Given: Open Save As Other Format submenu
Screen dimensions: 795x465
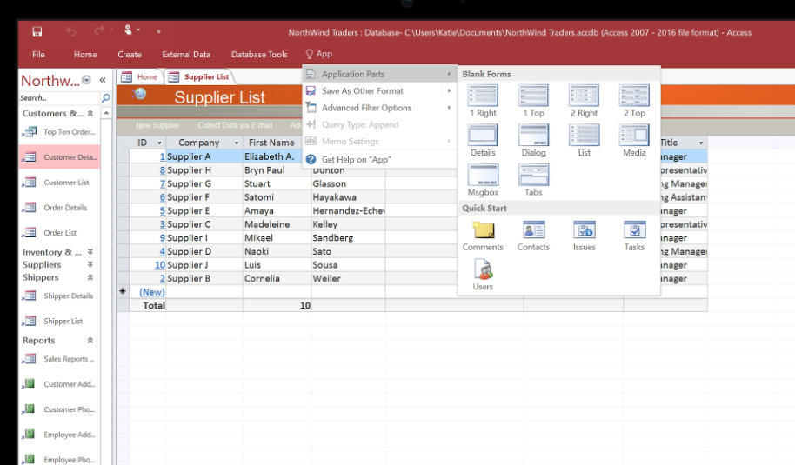Looking at the screenshot, I should click(x=378, y=90).
